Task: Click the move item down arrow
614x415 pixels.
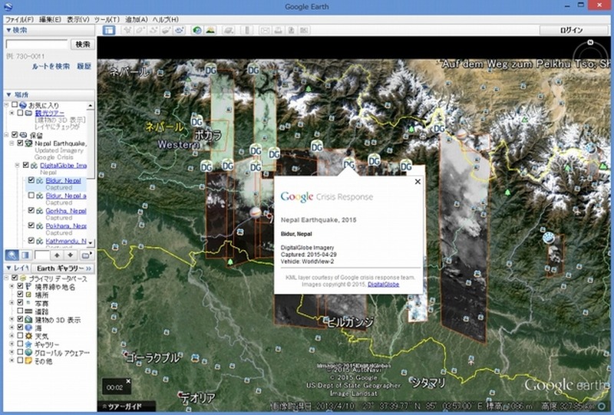Action: click(69, 254)
